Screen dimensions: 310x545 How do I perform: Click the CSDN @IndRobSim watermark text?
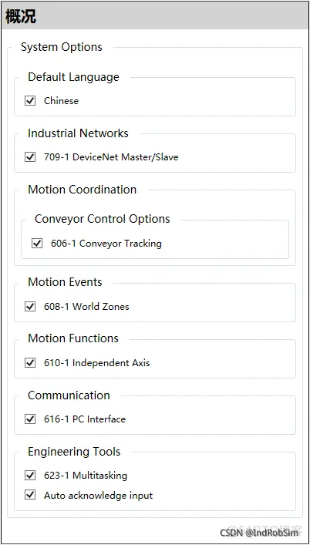coord(259,532)
